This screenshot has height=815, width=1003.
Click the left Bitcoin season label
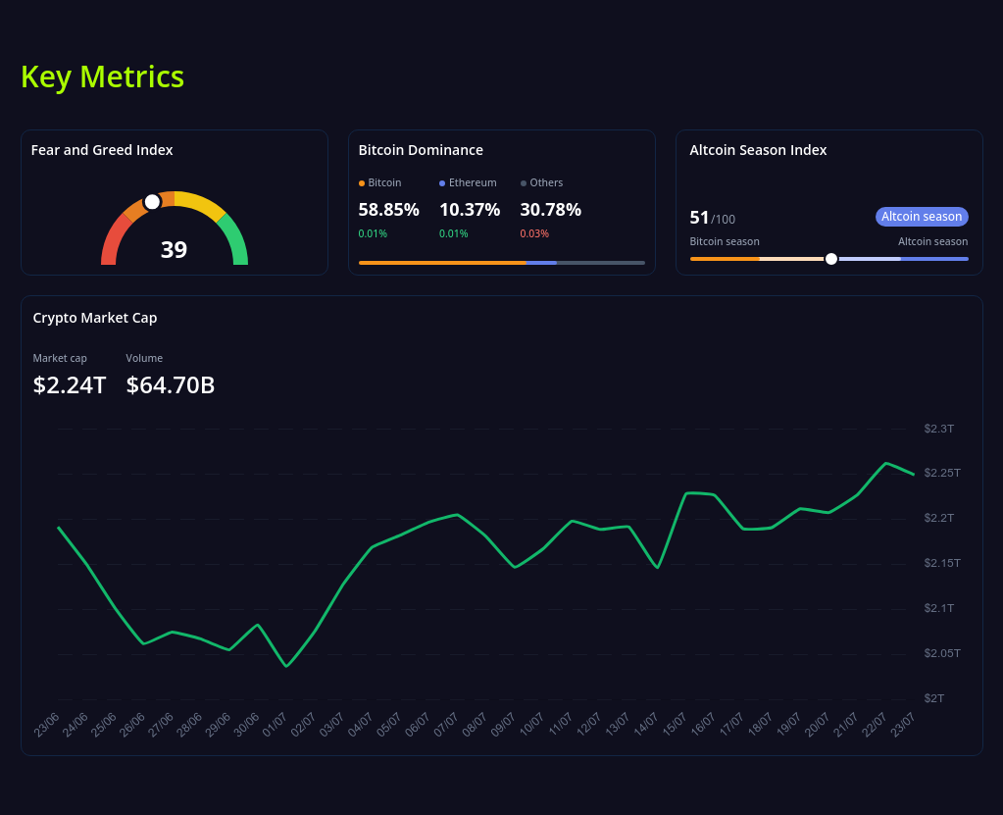coord(725,242)
